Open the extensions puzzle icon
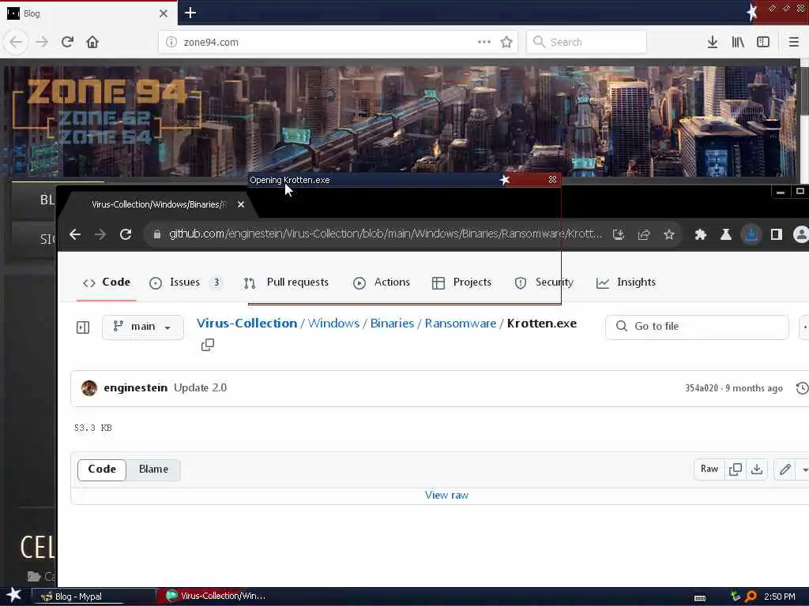The height and width of the screenshot is (606, 809). pos(701,235)
